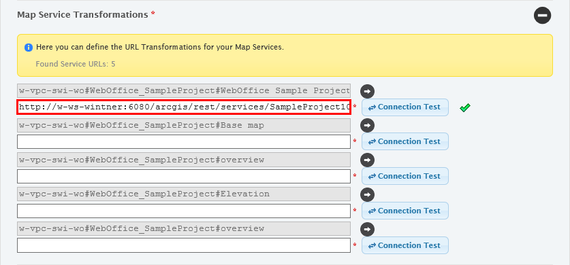This screenshot has width=570, height=265.
Task: Click arrow icon for the overview source after Base map
Action: point(367,160)
